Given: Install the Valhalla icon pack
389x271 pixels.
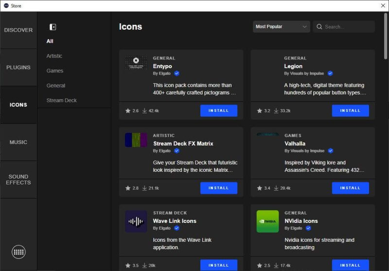Looking at the screenshot, I should [350, 188].
